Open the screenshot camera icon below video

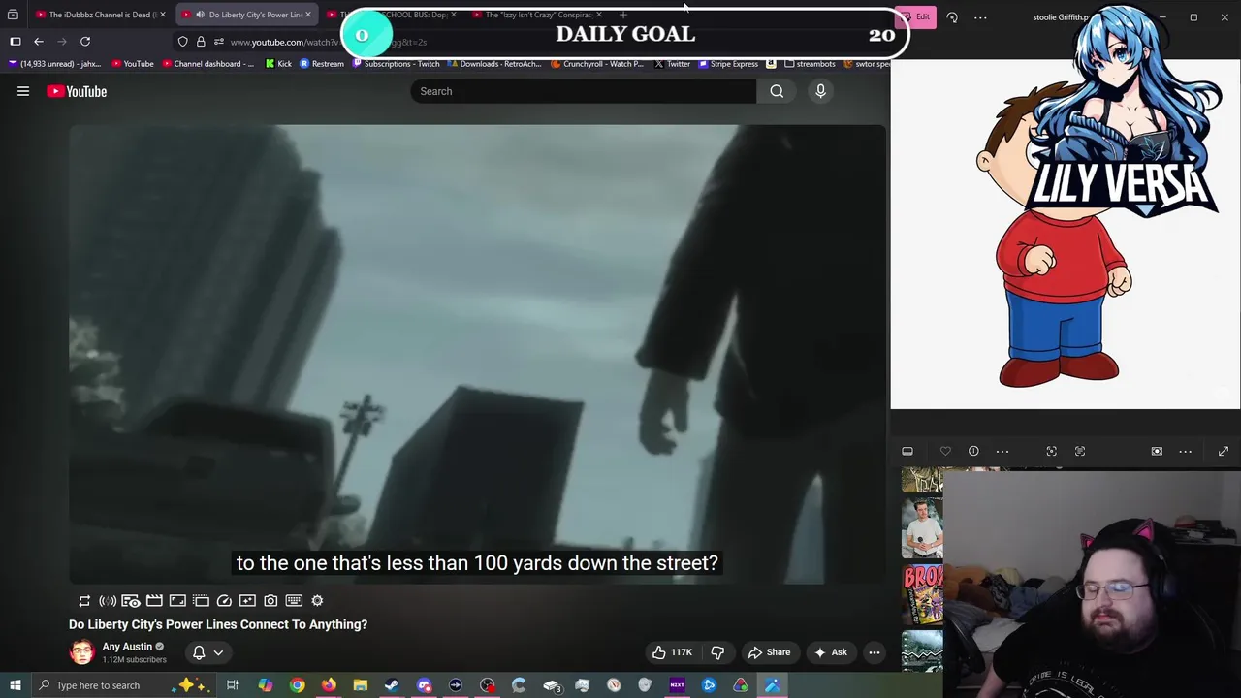point(270,601)
